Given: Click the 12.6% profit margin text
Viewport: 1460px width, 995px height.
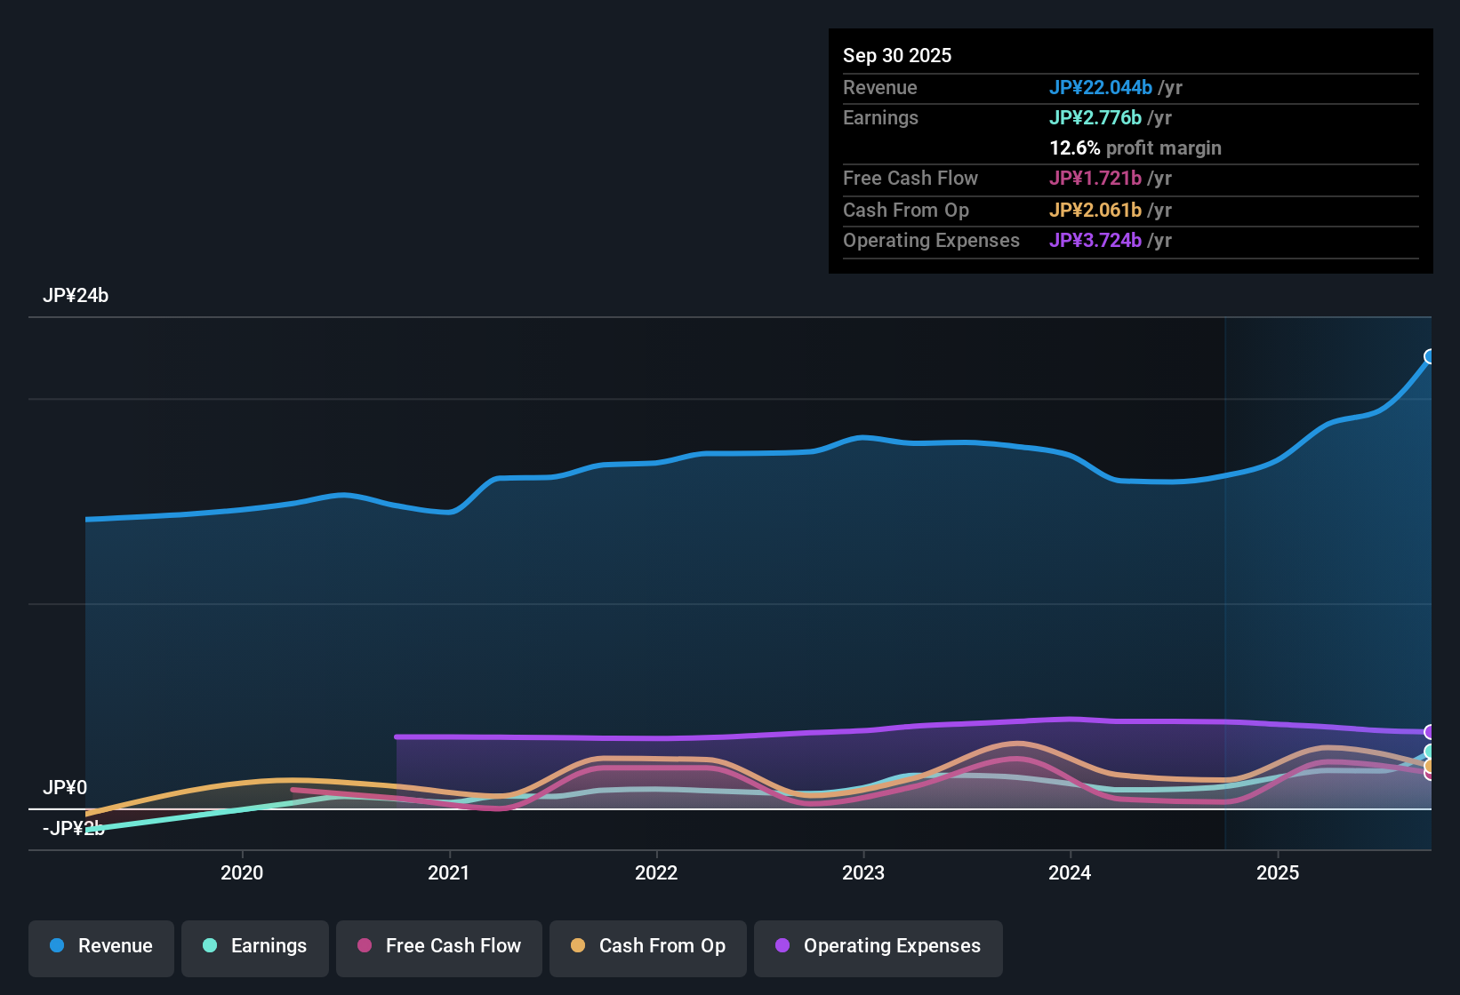Looking at the screenshot, I should (x=1135, y=148).
